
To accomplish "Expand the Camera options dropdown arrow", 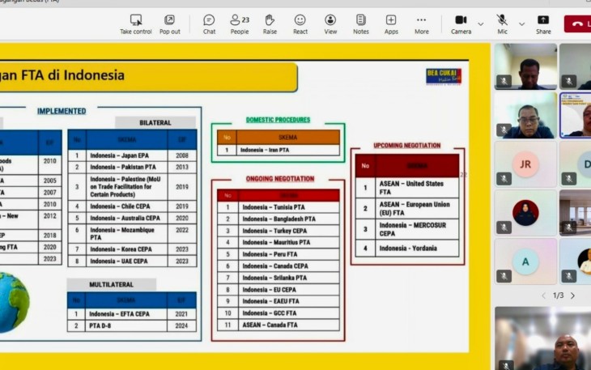I will (x=481, y=24).
